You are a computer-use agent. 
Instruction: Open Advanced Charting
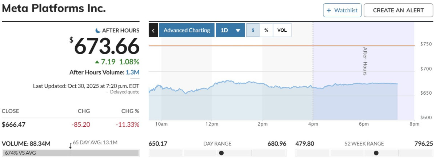point(187,30)
